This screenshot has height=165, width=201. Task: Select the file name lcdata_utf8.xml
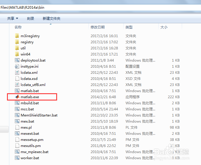pos(33,85)
